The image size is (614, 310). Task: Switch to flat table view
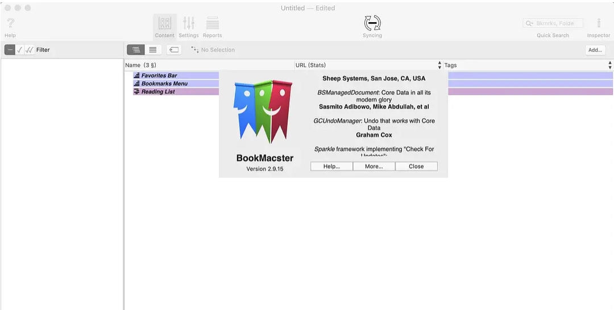pos(153,50)
